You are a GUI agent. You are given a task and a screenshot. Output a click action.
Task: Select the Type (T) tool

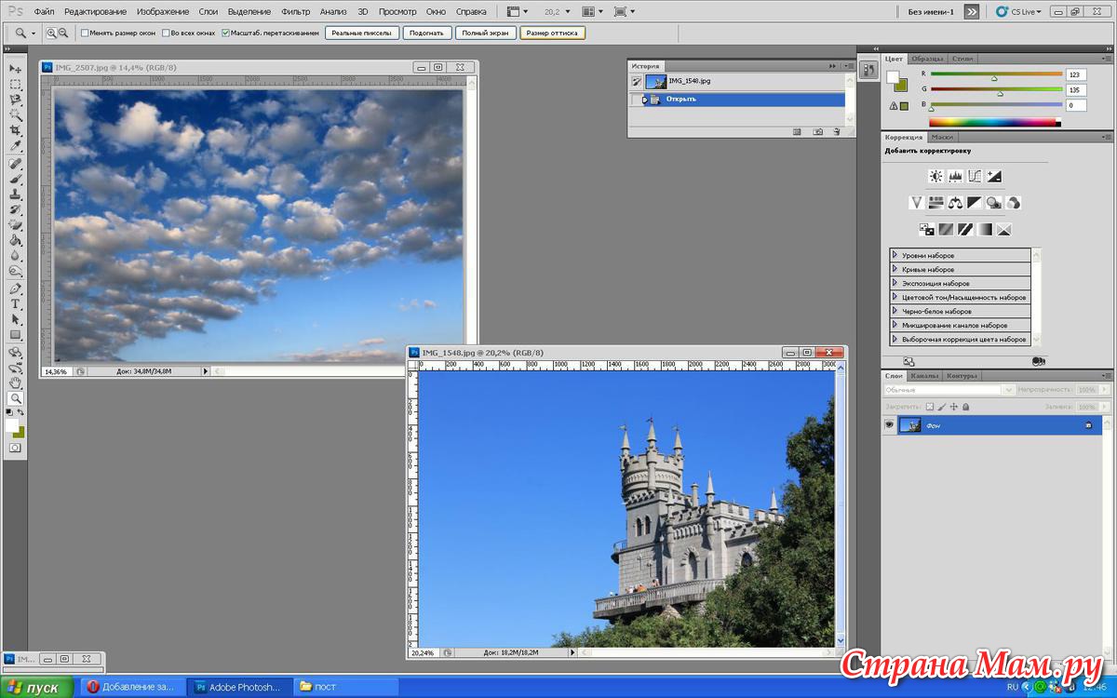click(15, 304)
